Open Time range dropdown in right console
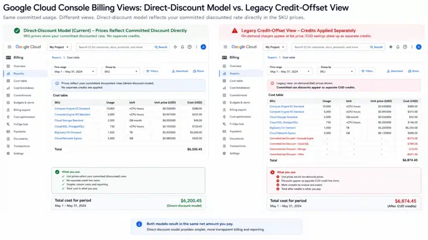 tap(290, 71)
